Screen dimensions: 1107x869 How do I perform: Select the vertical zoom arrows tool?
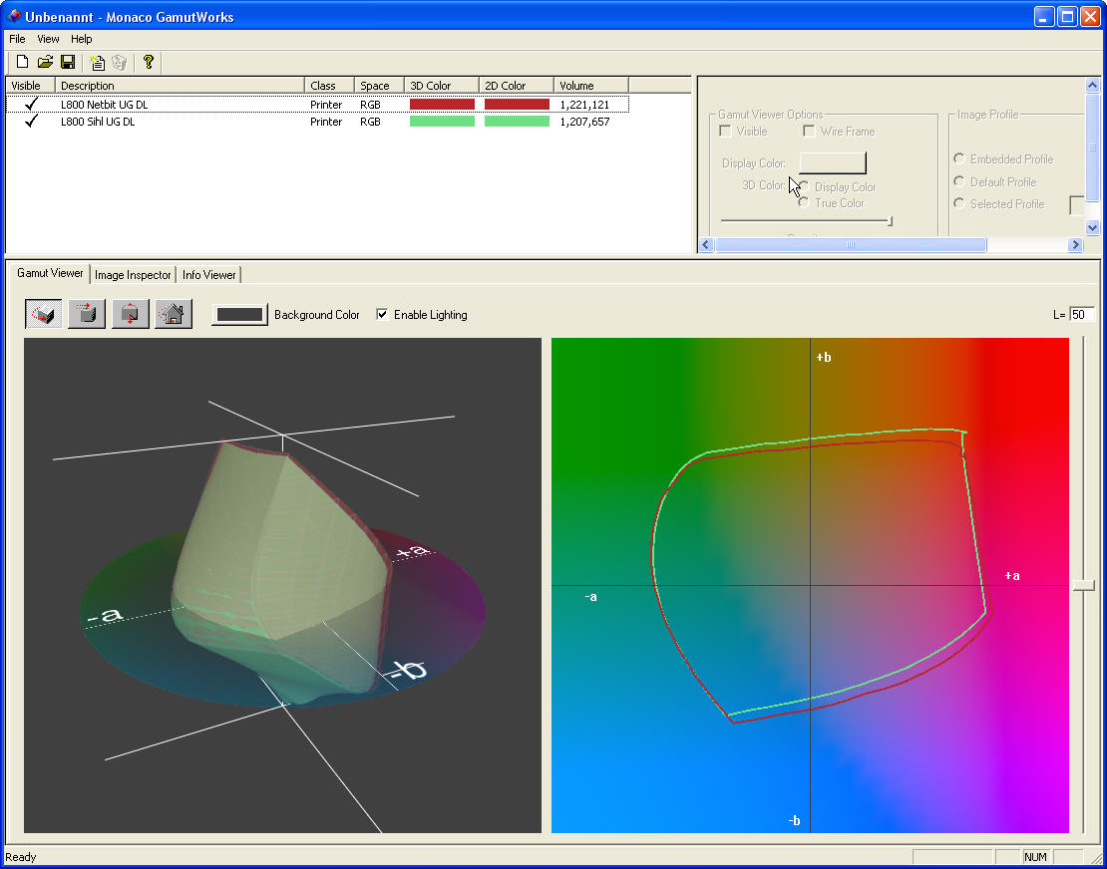(130, 314)
